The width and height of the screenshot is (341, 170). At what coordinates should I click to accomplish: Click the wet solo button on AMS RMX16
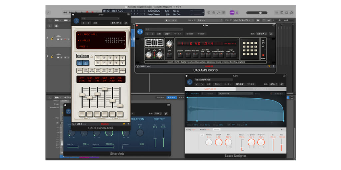[x=221, y=55]
